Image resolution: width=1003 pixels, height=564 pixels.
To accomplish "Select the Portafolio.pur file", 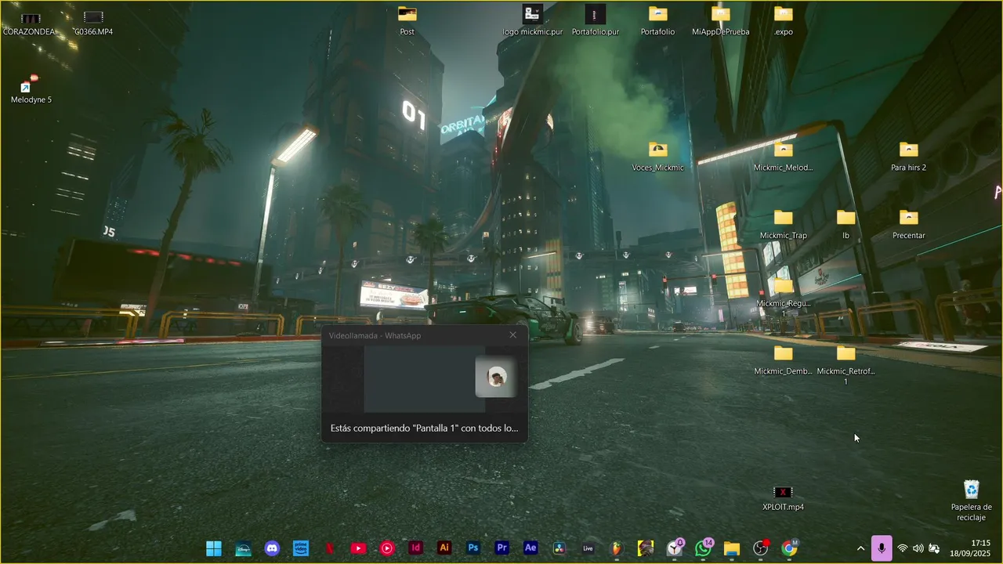I will (x=596, y=21).
